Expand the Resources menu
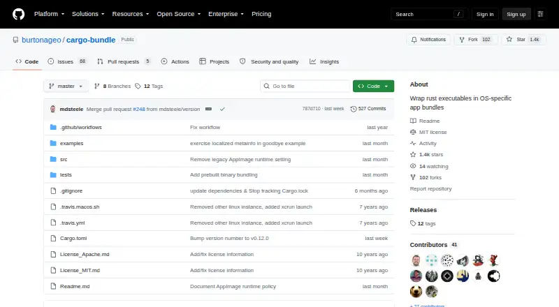The image size is (559, 307). coord(131,14)
